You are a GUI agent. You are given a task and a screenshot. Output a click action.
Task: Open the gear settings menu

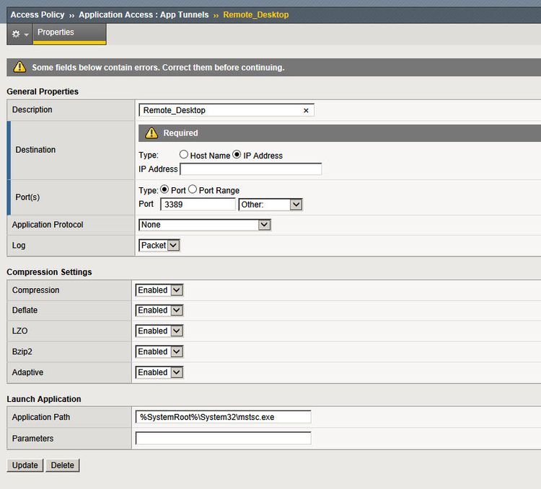pos(19,34)
